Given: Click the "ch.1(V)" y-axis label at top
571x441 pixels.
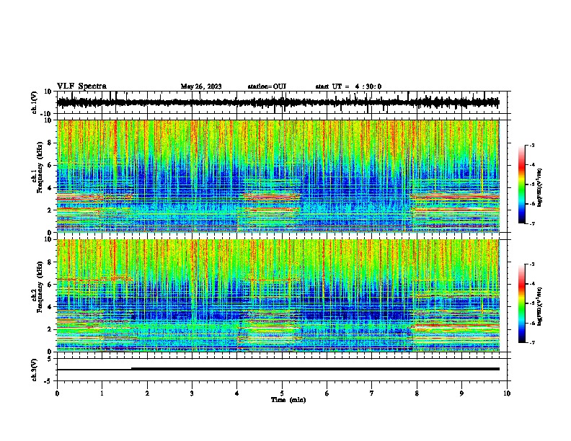Looking at the screenshot, I should [35, 102].
